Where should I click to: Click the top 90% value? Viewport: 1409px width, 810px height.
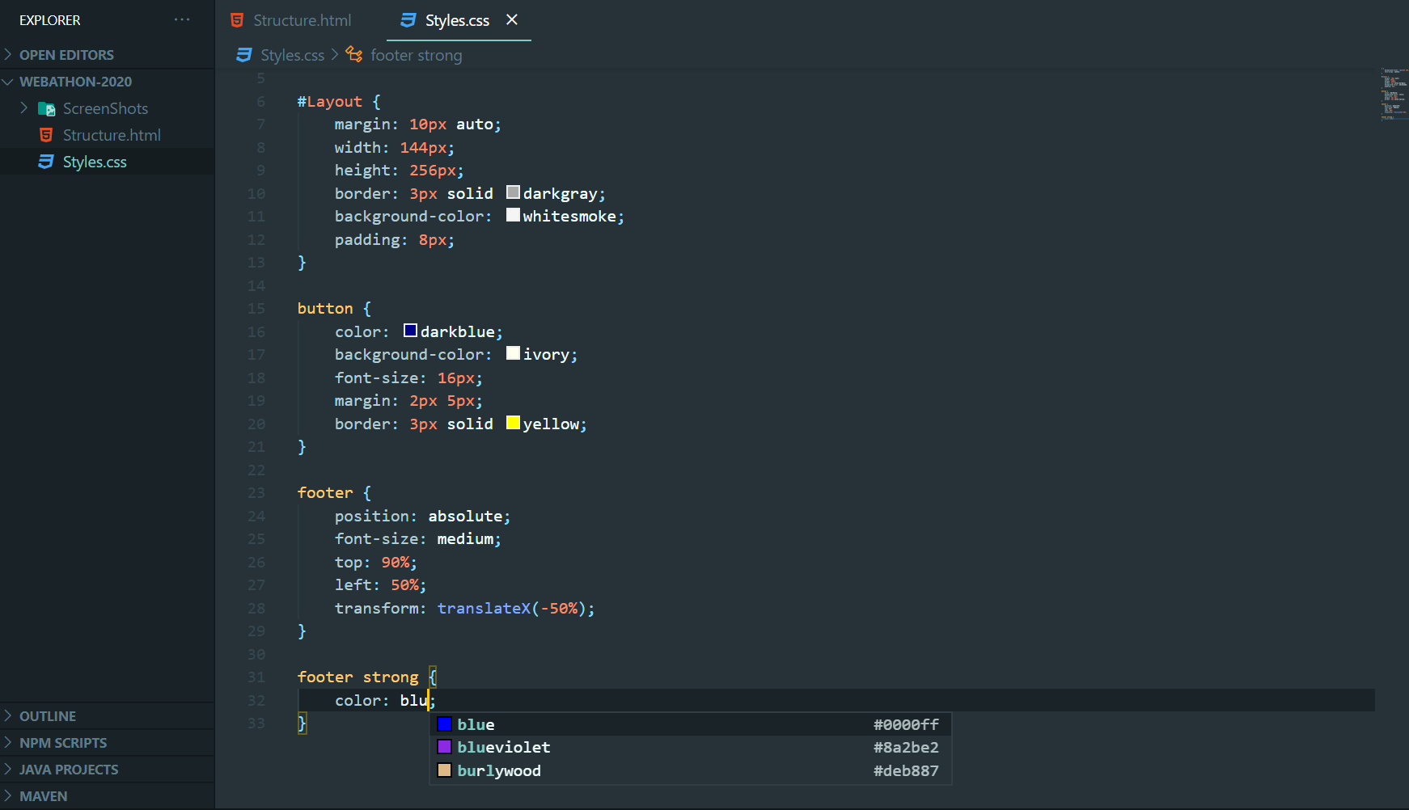396,562
